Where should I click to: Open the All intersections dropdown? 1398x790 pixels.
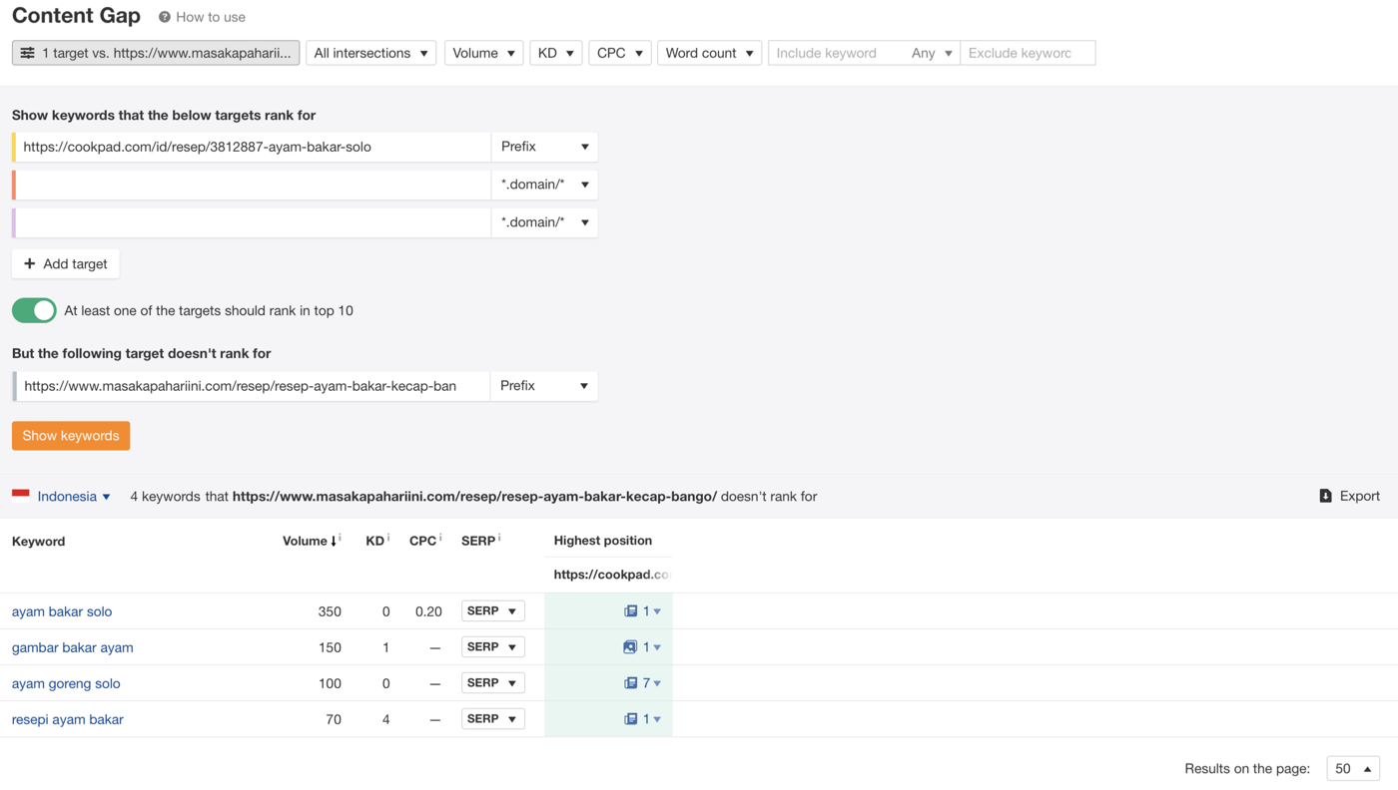click(370, 53)
